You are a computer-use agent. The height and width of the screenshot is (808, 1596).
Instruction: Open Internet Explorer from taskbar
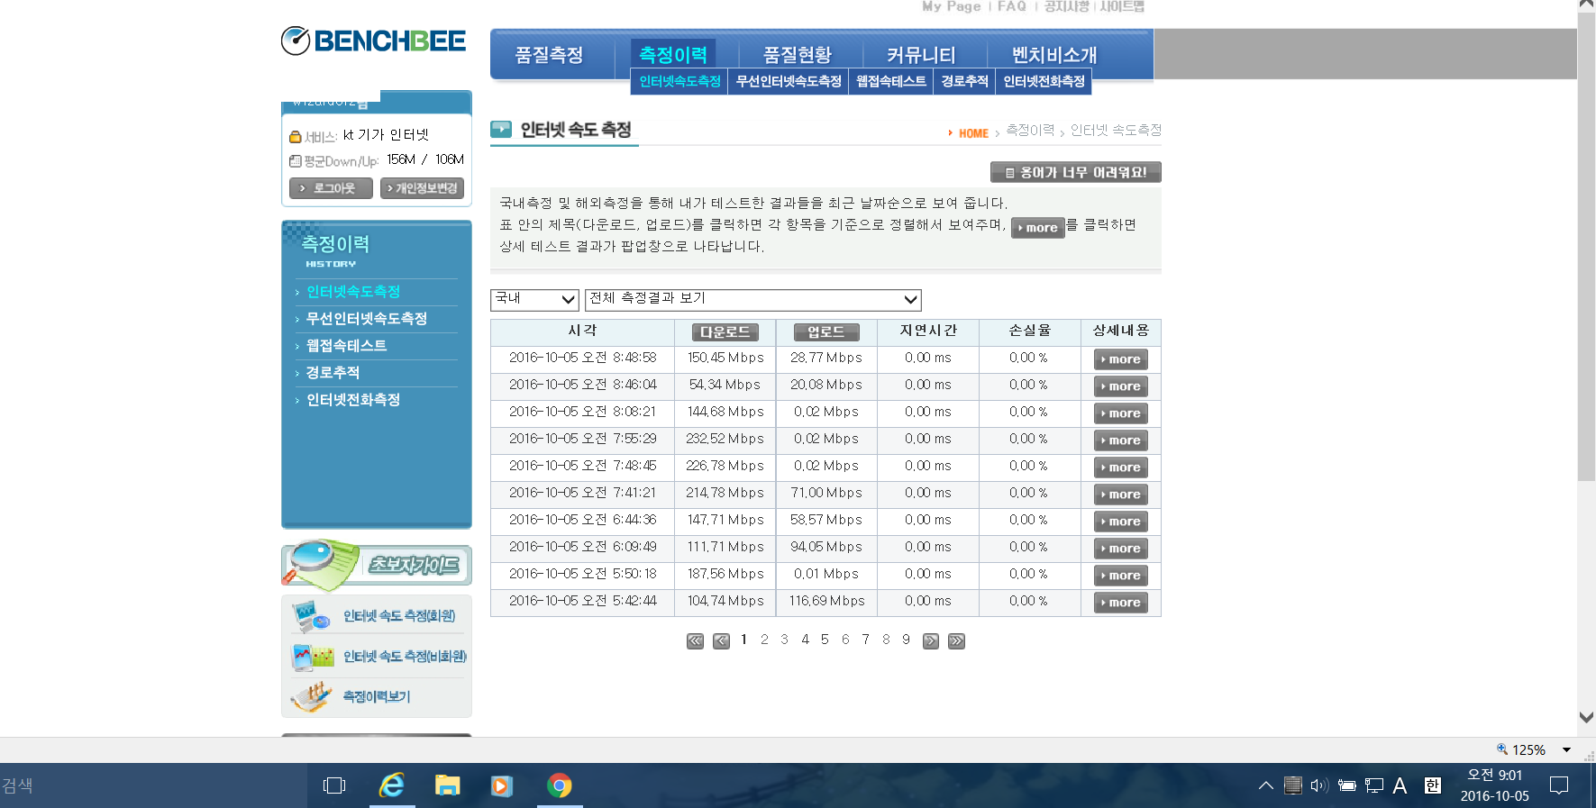coord(392,785)
